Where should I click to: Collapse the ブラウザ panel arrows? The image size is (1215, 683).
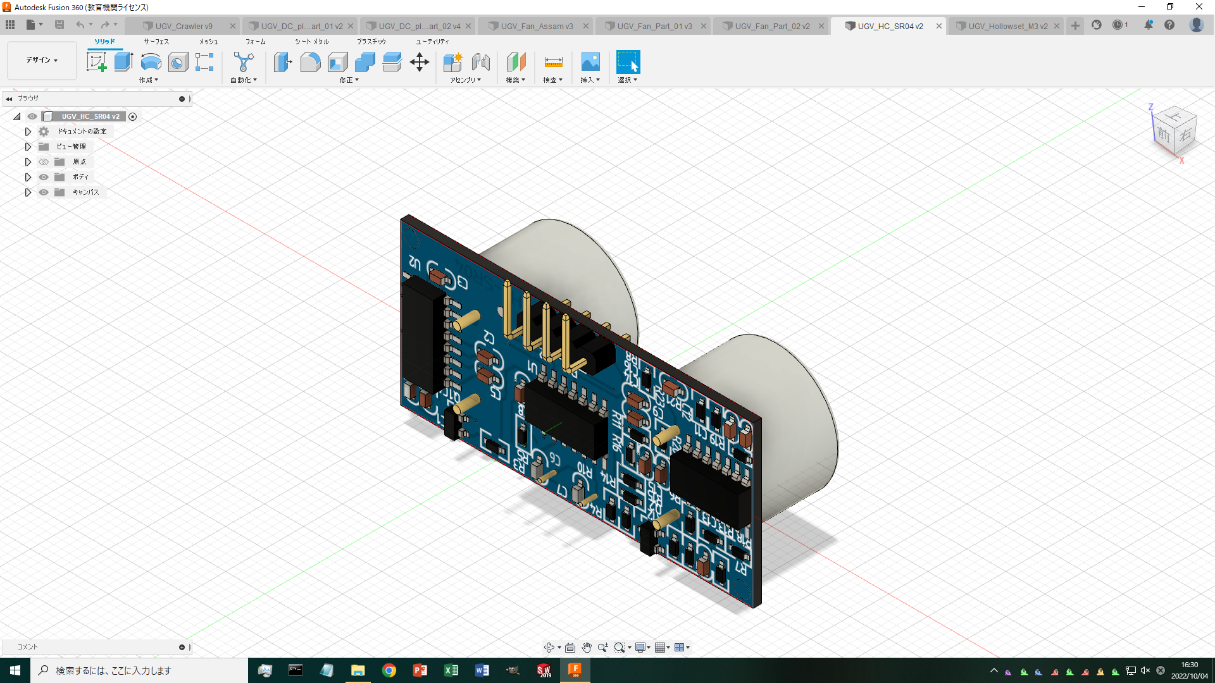[9, 99]
